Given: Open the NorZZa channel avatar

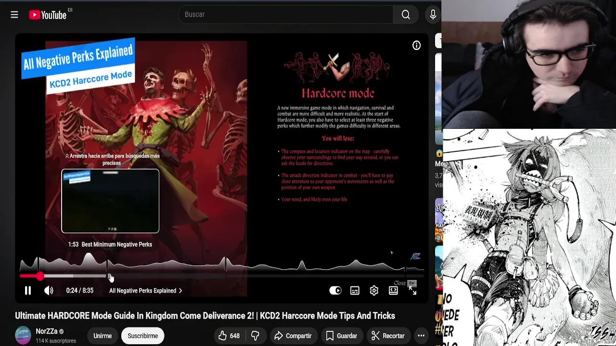Looking at the screenshot, I should tap(23, 335).
